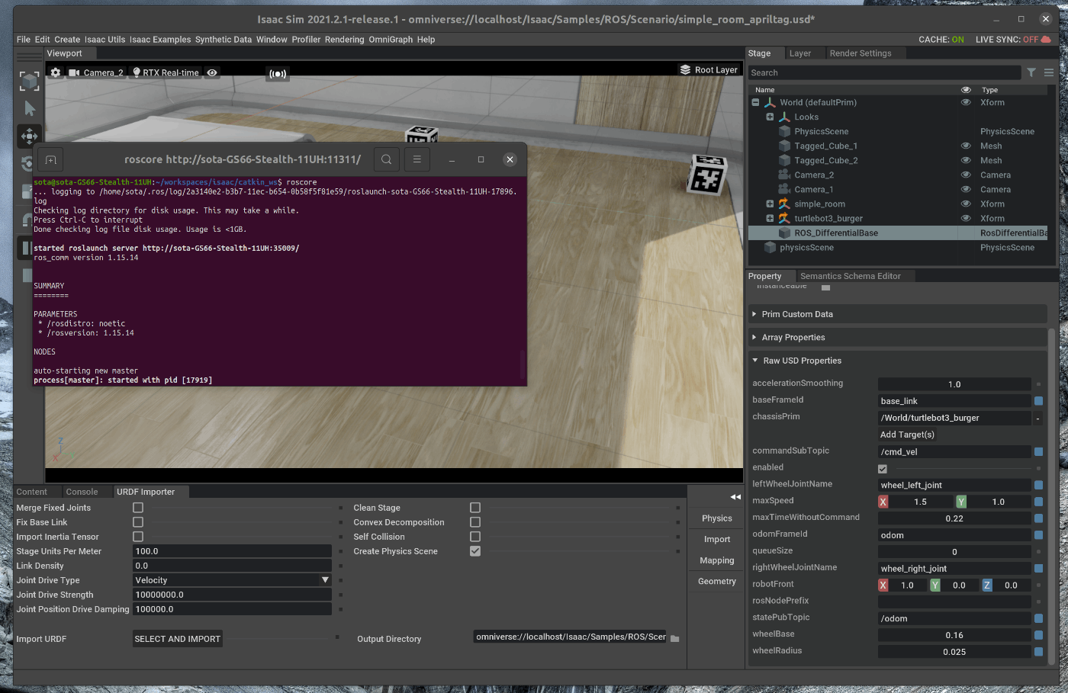1068x693 pixels.
Task: Click the terminal new tab icon
Action: (51, 159)
